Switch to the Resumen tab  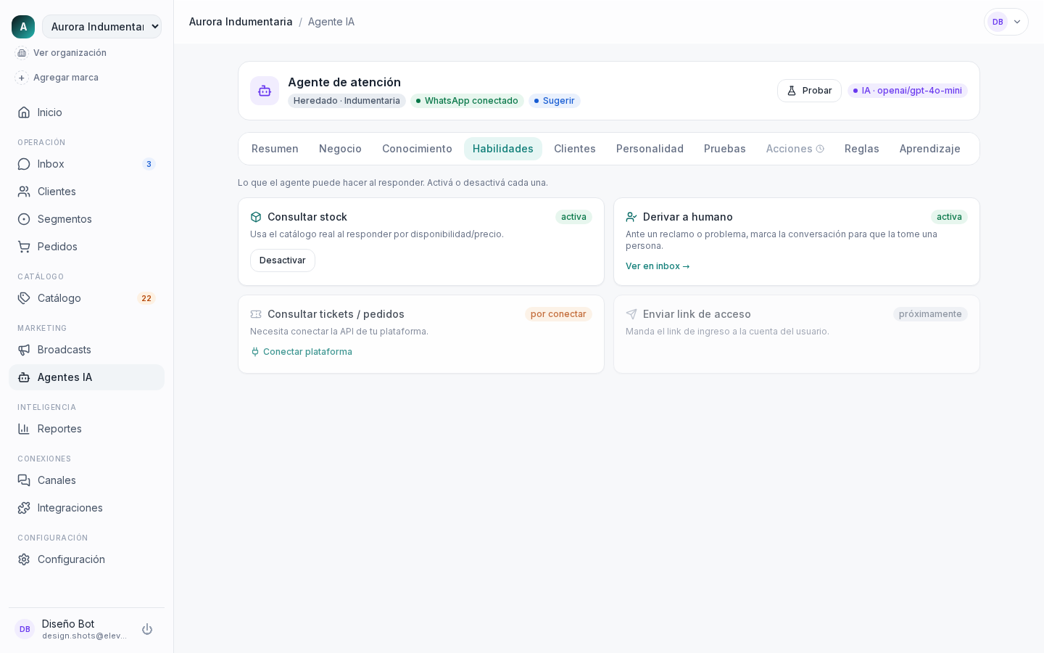point(275,149)
